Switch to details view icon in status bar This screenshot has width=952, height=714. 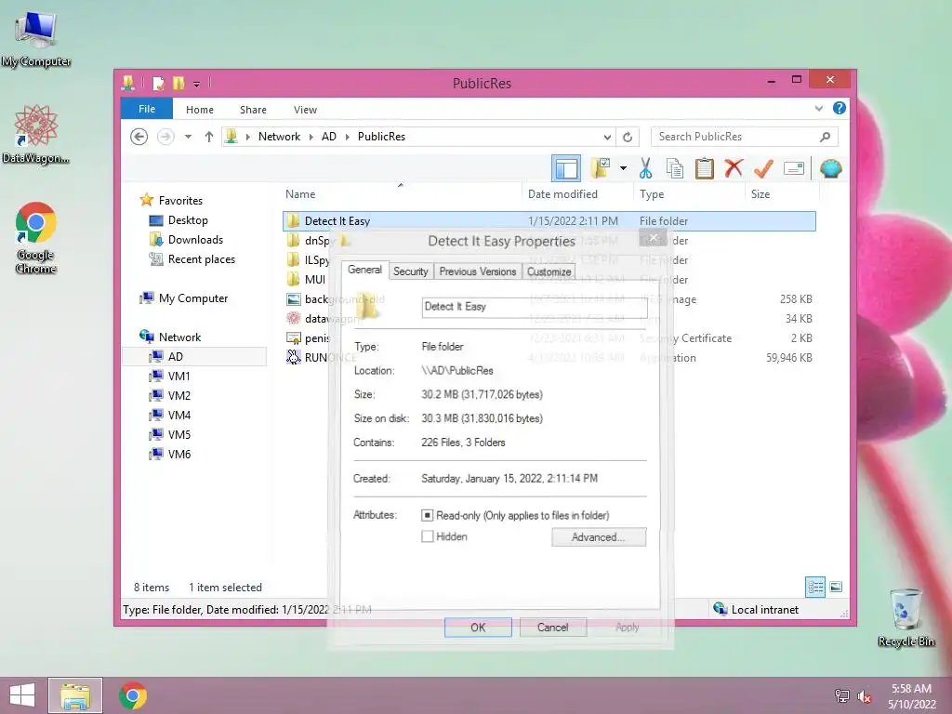(815, 587)
